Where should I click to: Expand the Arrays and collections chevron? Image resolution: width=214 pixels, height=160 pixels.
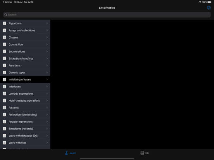pyautogui.click(x=47, y=31)
